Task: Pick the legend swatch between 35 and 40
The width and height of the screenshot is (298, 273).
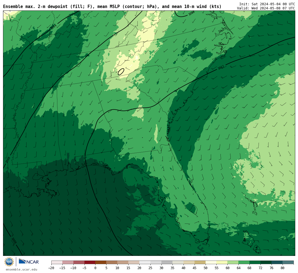Action: pos(178,262)
